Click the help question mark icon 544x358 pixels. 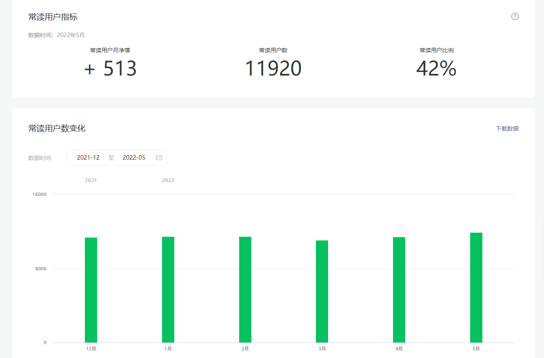(515, 16)
